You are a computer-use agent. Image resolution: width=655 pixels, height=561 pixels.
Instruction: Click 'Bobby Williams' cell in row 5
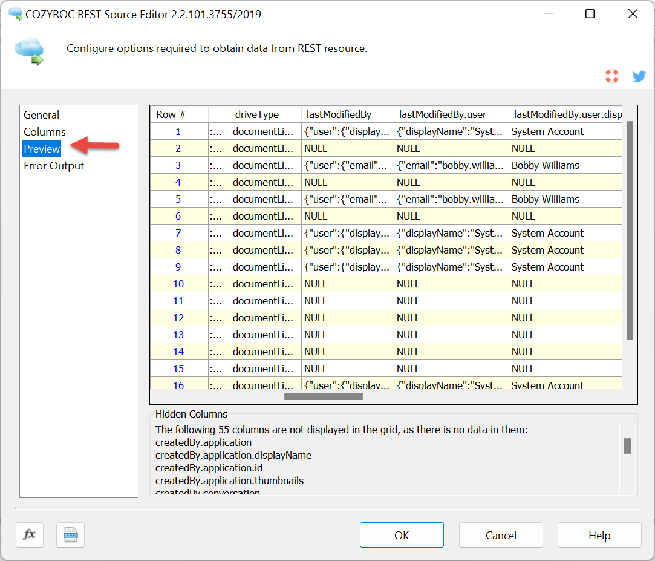(x=565, y=199)
